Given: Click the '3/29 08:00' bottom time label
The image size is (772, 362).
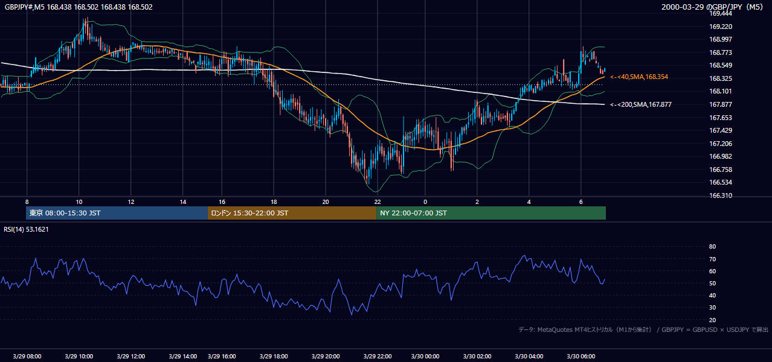Looking at the screenshot, I should click(27, 356).
